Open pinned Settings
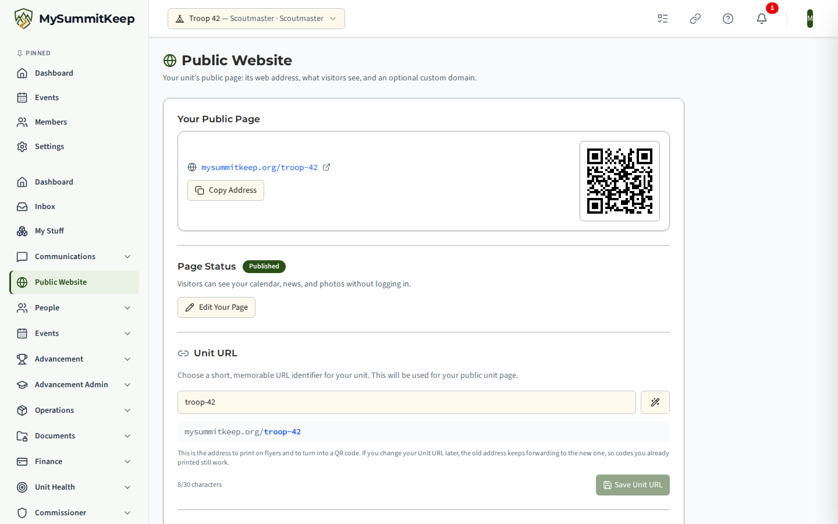The height and width of the screenshot is (524, 838). click(74, 147)
